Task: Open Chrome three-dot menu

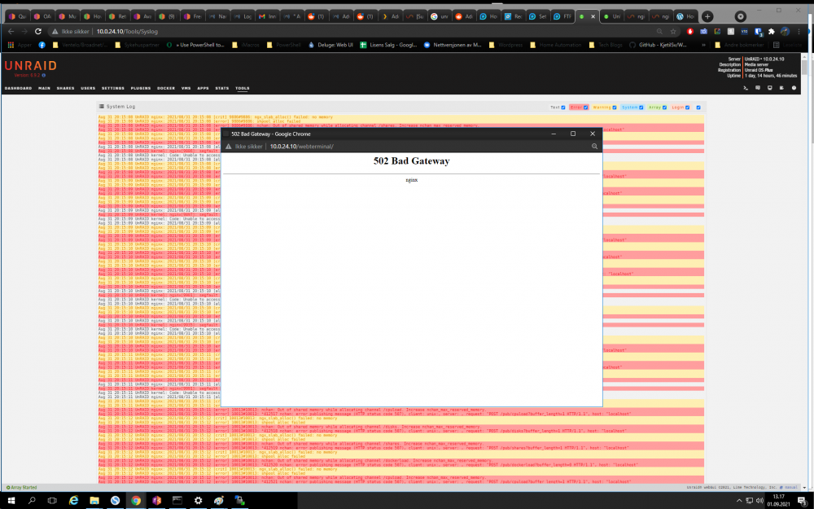Action: coord(799,31)
